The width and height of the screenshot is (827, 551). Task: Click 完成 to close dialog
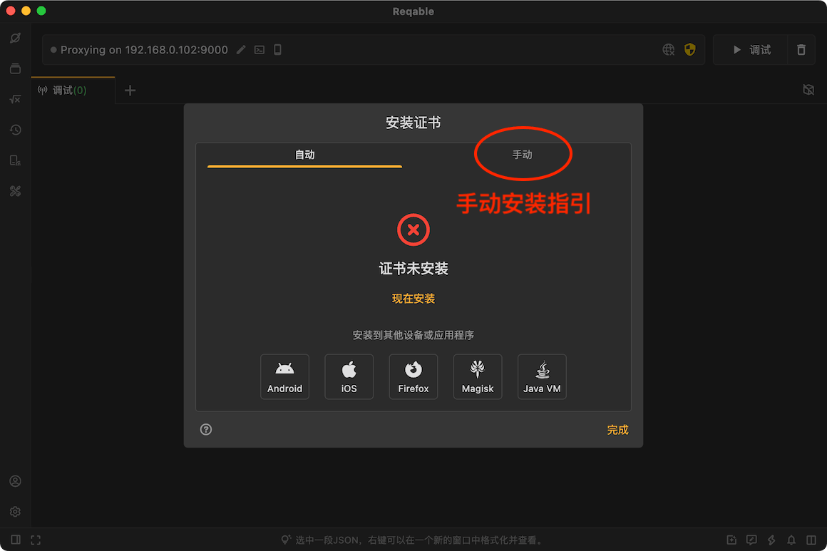617,430
